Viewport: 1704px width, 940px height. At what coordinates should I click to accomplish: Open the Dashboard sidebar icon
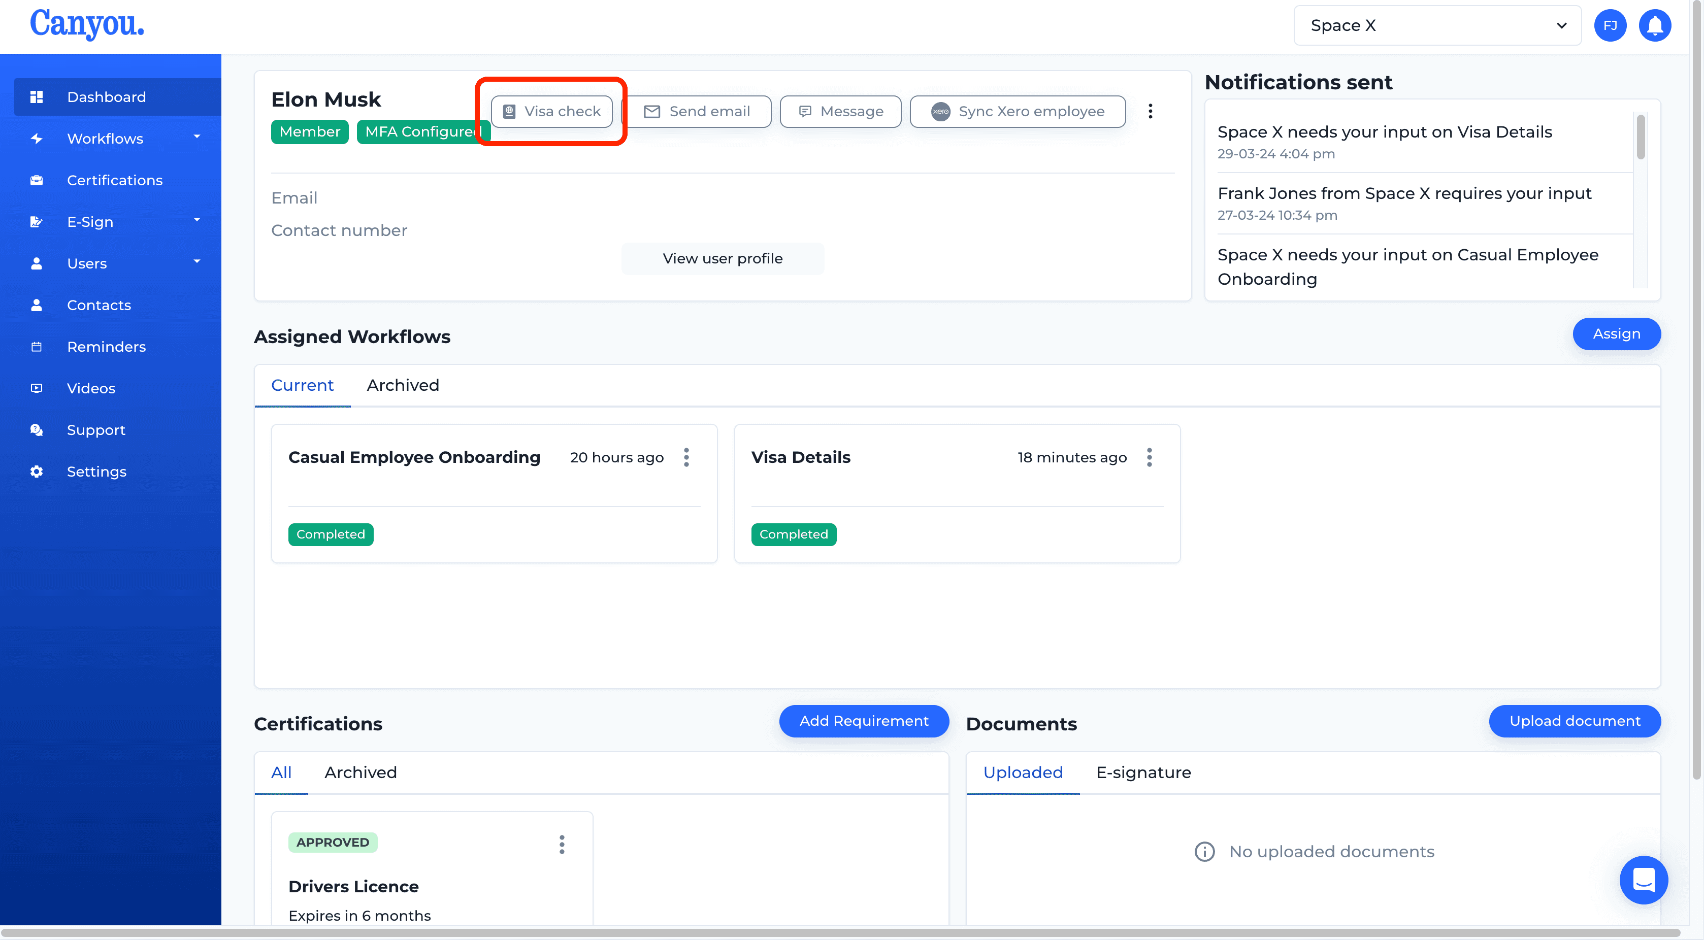[x=37, y=97]
